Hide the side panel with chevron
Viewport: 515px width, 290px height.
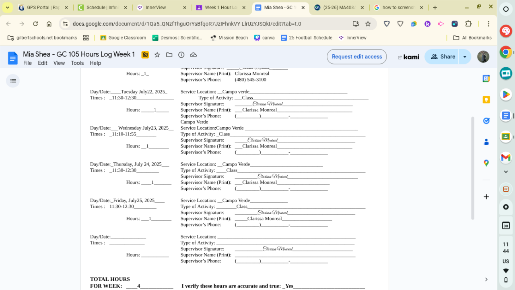click(x=486, y=280)
